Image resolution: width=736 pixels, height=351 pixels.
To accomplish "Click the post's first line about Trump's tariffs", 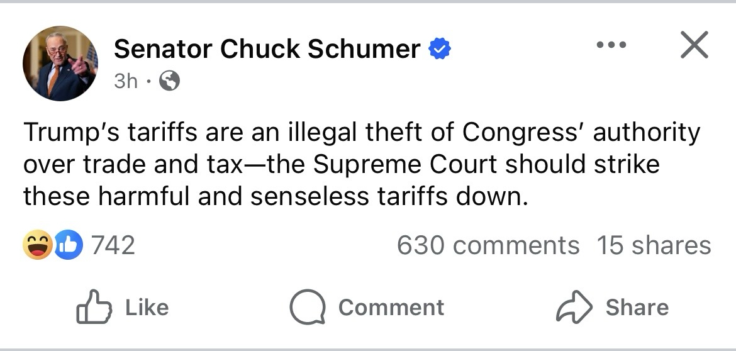I will [361, 133].
